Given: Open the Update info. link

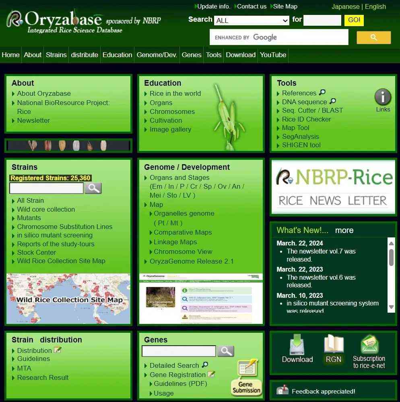Looking at the screenshot, I should tap(214, 6).
